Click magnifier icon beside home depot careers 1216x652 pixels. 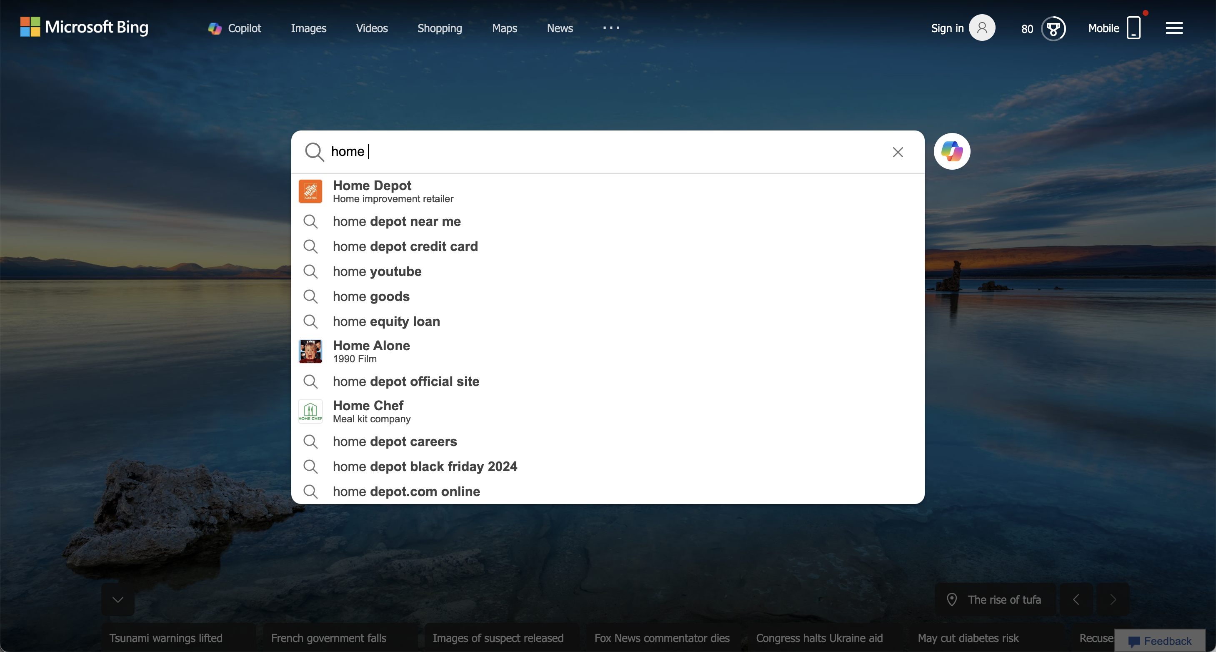point(310,441)
